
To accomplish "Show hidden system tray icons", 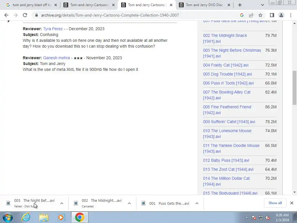I will 247,217.
